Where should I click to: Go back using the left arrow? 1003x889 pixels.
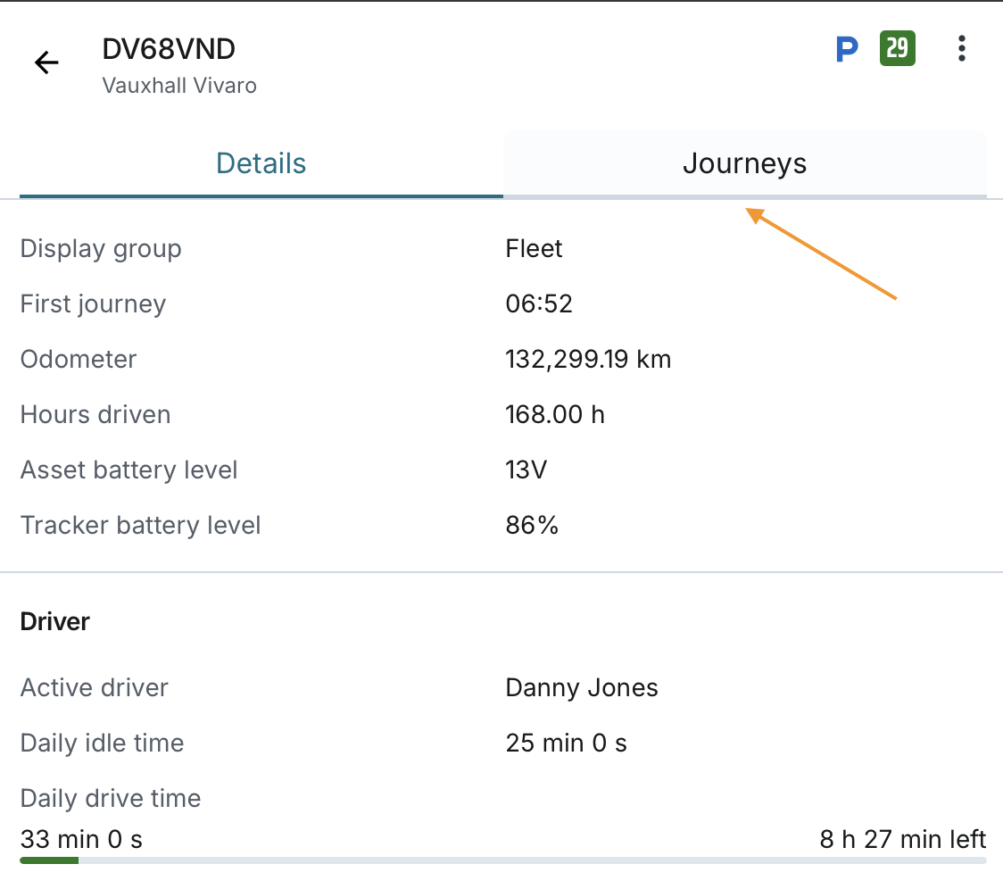pyautogui.click(x=46, y=62)
